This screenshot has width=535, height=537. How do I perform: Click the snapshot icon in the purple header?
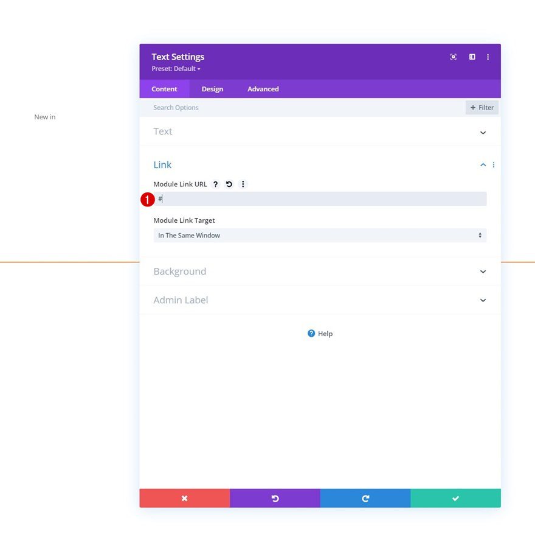[x=453, y=57]
